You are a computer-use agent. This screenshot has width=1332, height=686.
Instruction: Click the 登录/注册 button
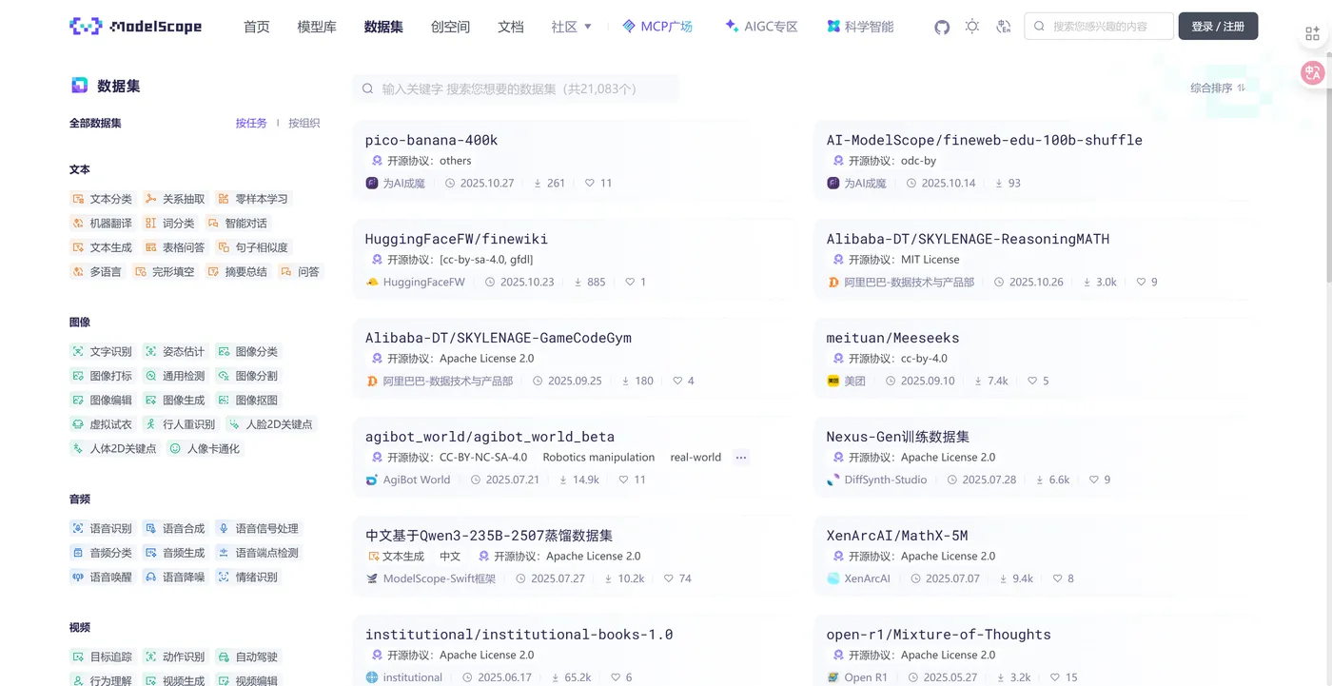coord(1218,26)
